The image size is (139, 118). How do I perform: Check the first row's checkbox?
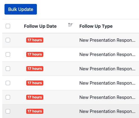click(x=8, y=40)
